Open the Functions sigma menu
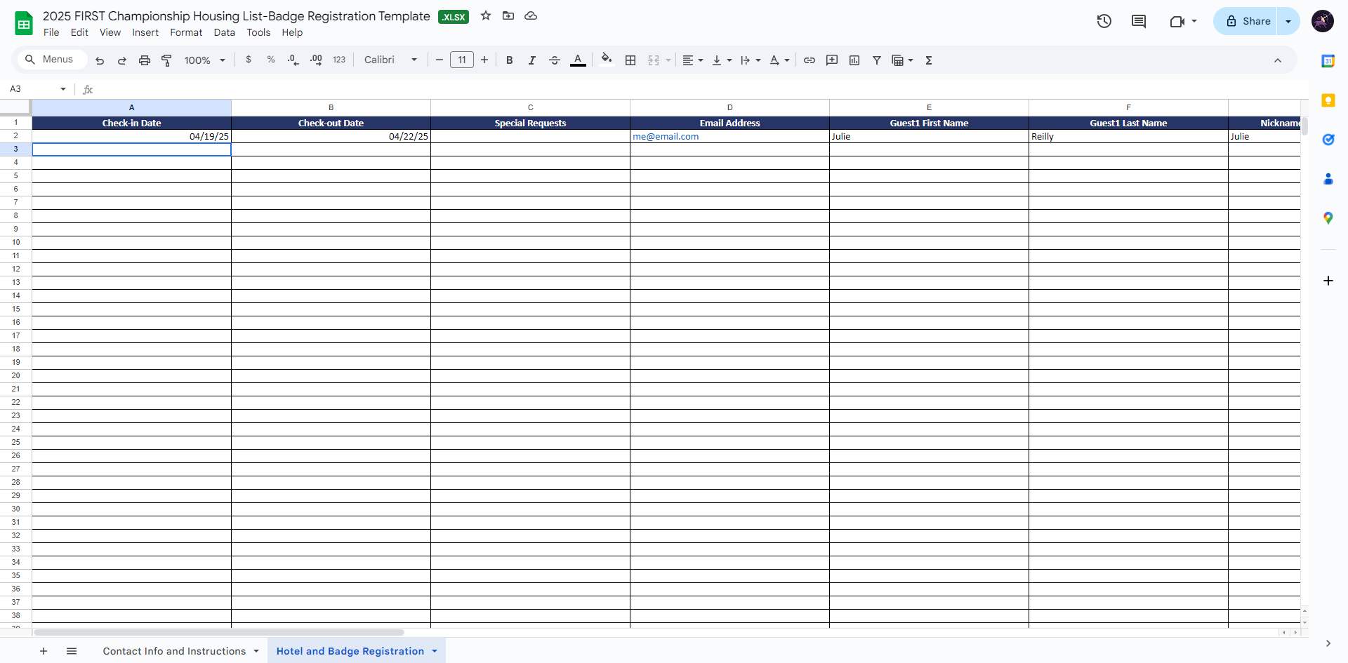Image resolution: width=1348 pixels, height=663 pixels. pyautogui.click(x=929, y=60)
